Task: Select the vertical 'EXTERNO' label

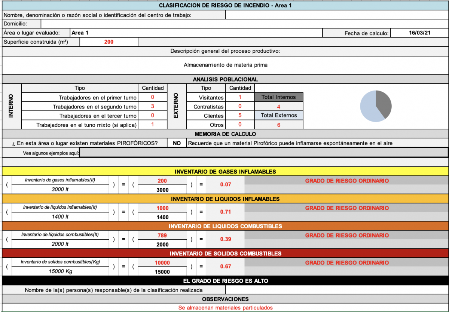Action: 176,106
